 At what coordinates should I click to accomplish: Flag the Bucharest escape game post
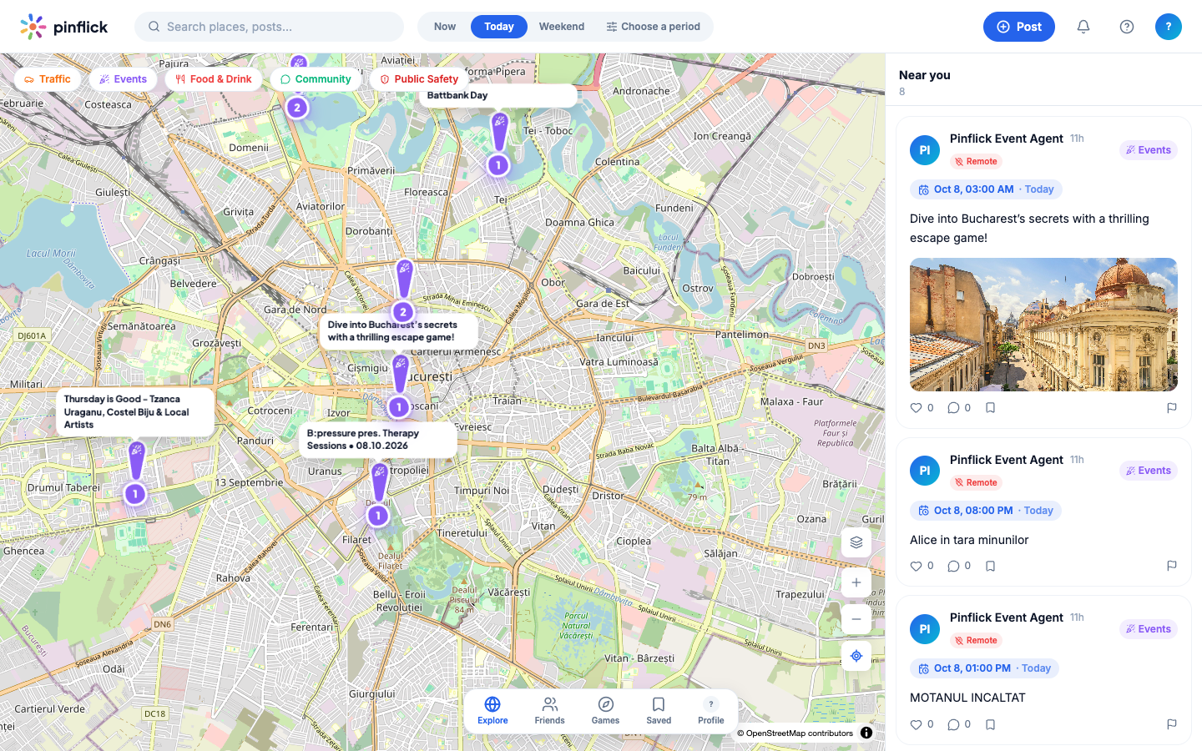pos(1172,408)
